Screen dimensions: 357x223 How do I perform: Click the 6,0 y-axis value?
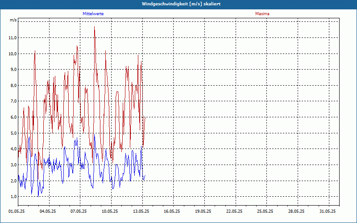13,117
